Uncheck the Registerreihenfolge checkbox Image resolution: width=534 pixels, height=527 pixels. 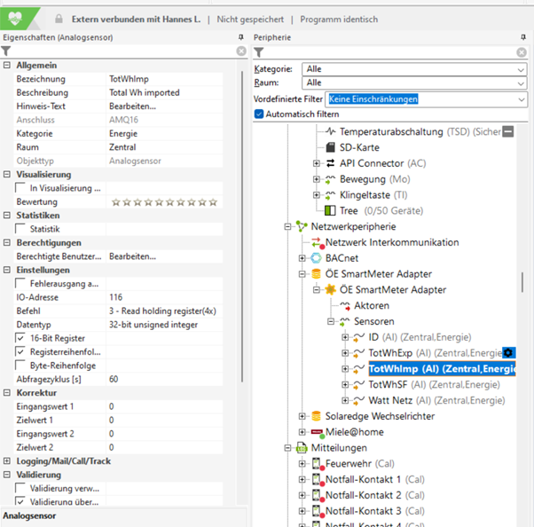pyautogui.click(x=20, y=351)
